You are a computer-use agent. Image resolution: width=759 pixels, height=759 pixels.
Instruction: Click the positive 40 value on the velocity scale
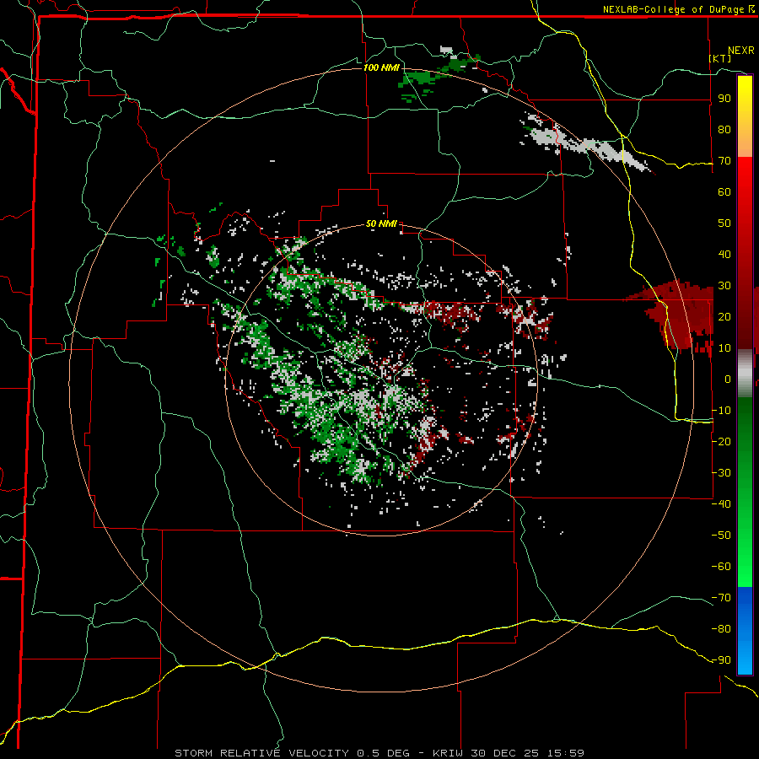click(724, 255)
